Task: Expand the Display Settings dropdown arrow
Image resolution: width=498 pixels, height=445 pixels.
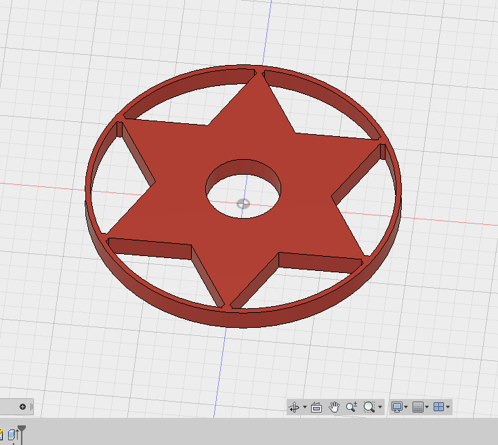Action: click(406, 407)
